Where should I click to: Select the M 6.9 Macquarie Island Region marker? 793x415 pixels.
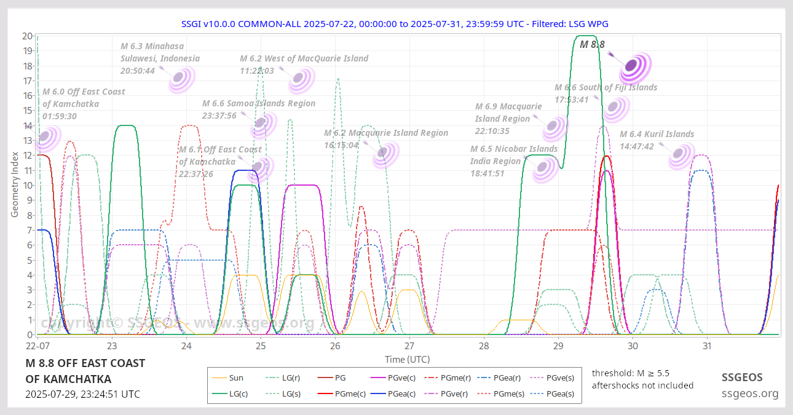click(555, 128)
